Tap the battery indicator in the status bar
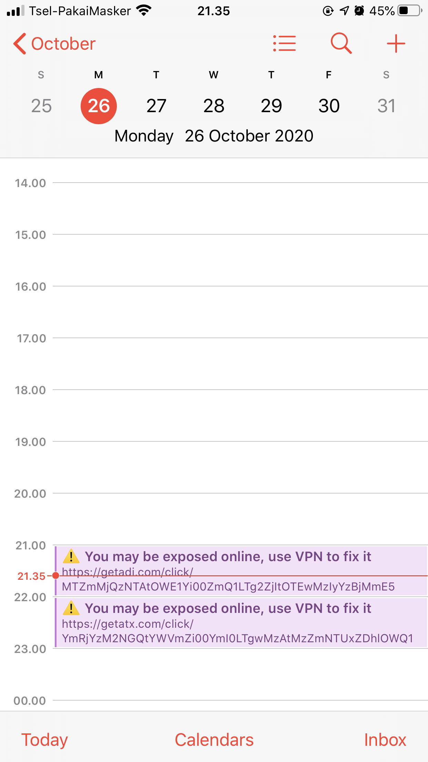The image size is (428, 762). (410, 11)
